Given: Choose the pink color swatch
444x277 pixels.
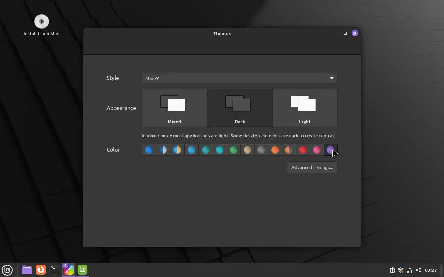Looking at the screenshot, I should [x=317, y=150].
